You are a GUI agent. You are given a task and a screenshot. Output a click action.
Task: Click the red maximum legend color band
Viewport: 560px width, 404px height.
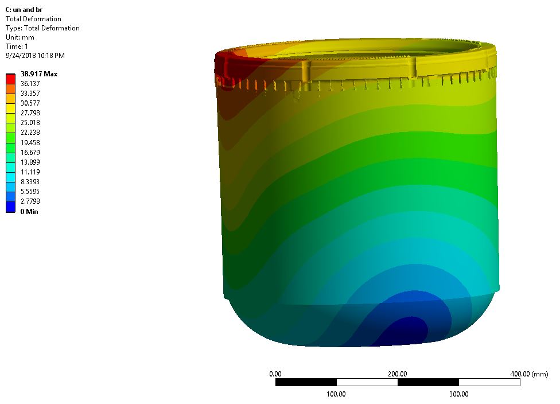point(10,79)
